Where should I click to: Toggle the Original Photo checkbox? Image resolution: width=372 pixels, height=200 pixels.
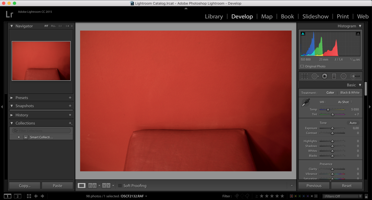[302, 66]
